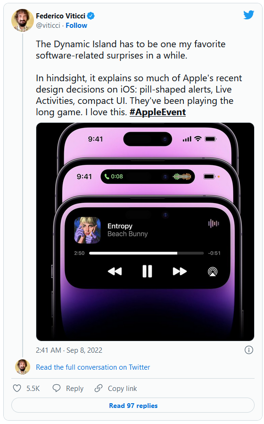Open Read 97 replies

pos(133,405)
